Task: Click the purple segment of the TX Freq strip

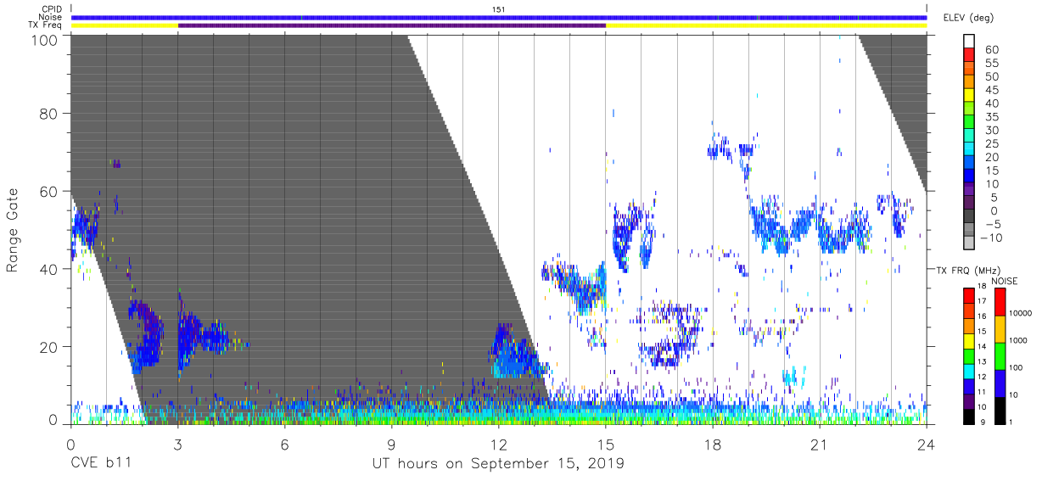Action: (x=391, y=25)
